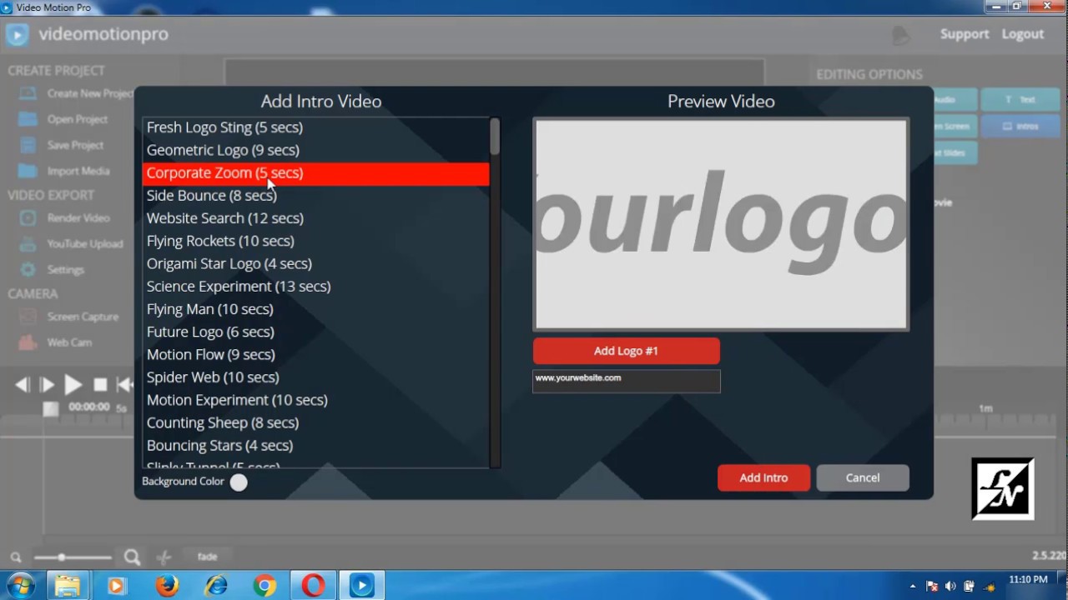Click the Web Cam icon
This screenshot has height=600, width=1068.
28,342
